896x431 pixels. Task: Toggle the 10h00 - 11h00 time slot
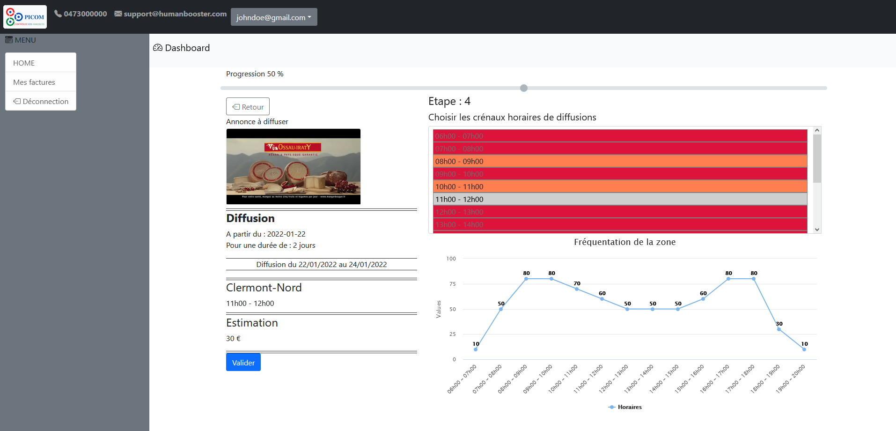(620, 186)
